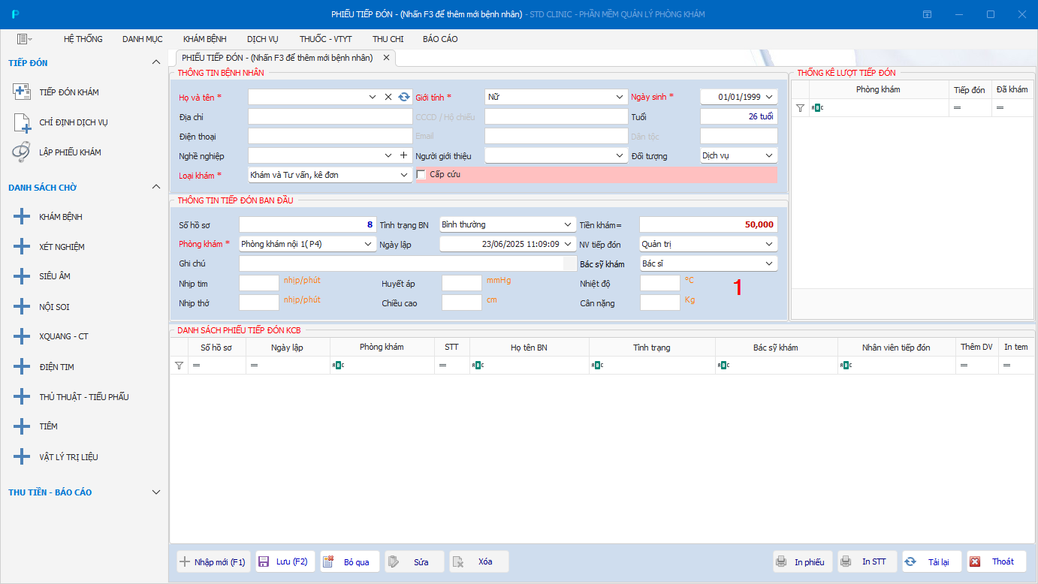Screen dimensions: 1038x584
Task: Open the NV tiếp đón dropdown
Action: pyautogui.click(x=769, y=244)
